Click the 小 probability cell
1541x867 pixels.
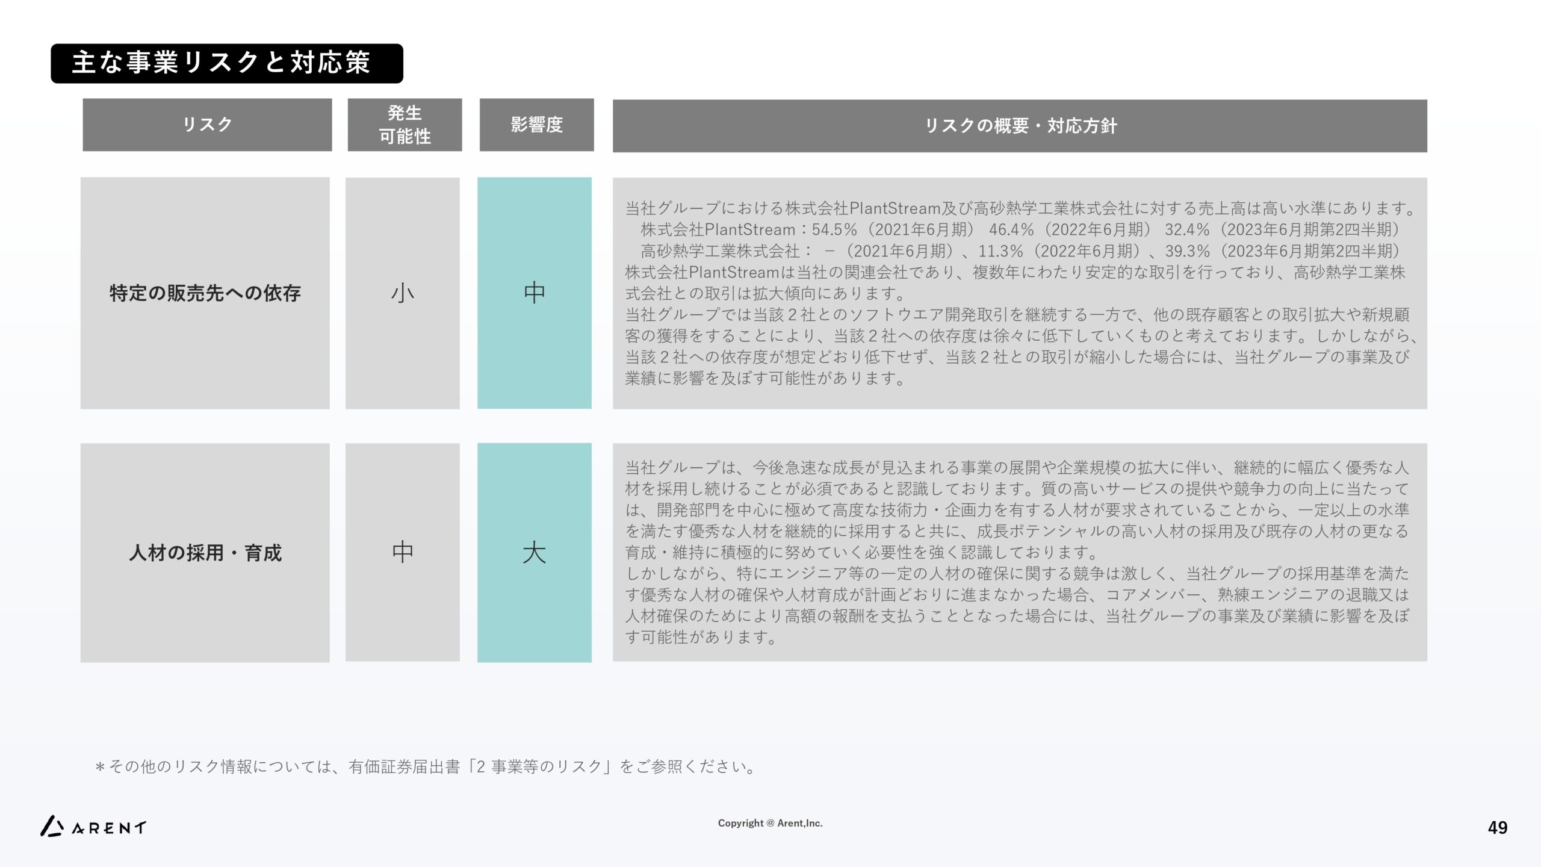point(402,293)
